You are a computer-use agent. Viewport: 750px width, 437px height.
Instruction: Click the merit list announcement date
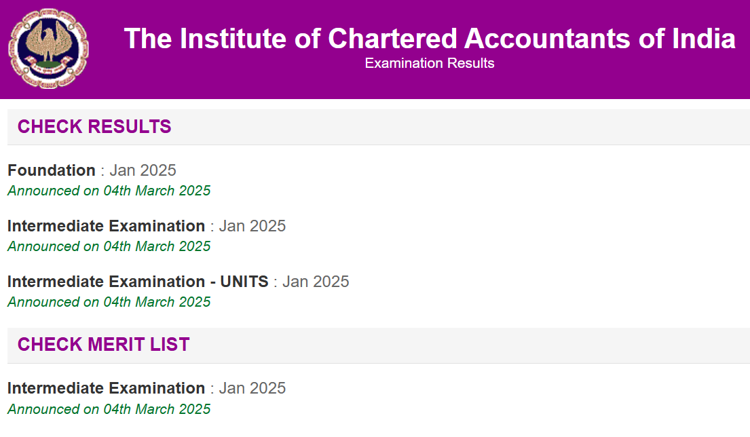pyautogui.click(x=109, y=409)
